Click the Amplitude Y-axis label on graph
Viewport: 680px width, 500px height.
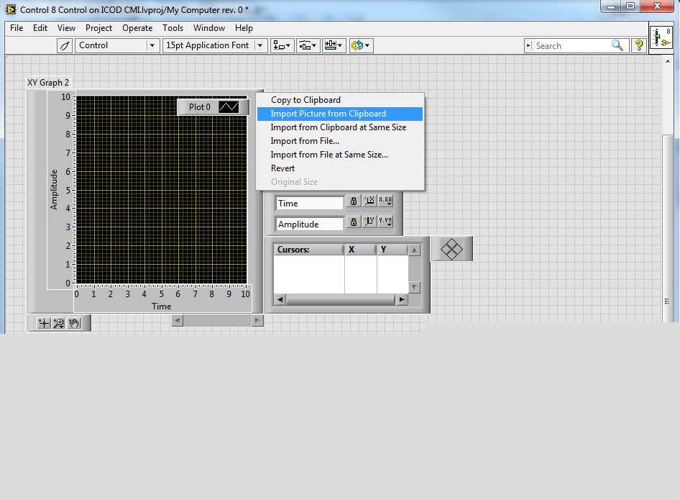tap(54, 190)
